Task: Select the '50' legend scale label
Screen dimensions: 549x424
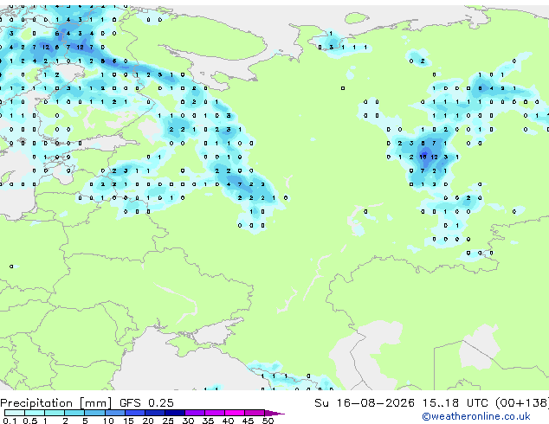Action: point(268,421)
